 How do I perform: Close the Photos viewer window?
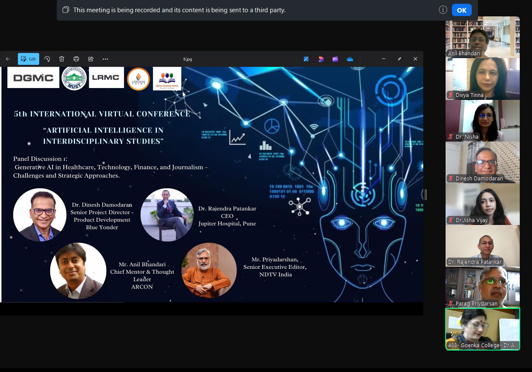[x=415, y=59]
